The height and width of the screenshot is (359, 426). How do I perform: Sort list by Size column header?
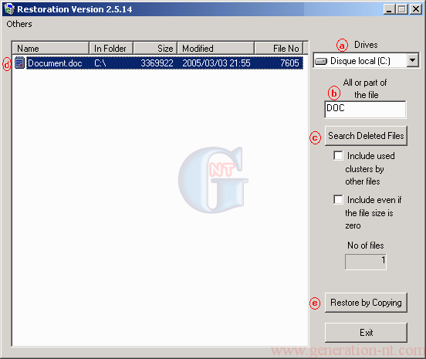tap(155, 48)
